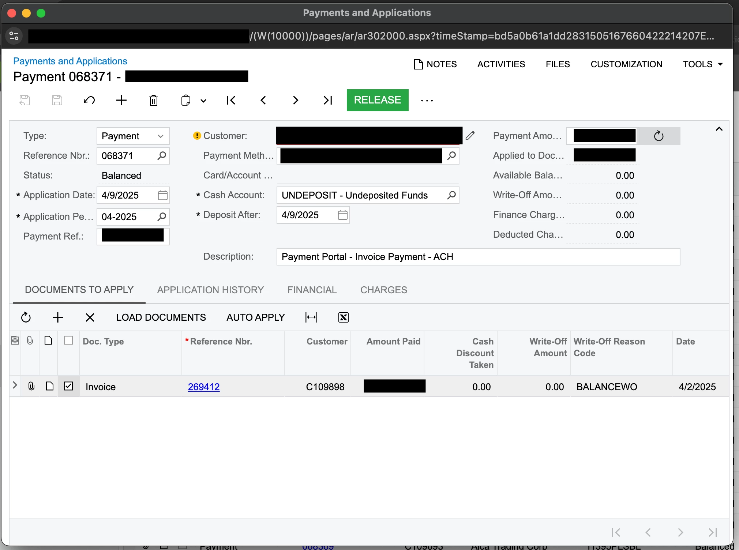
Task: Click the Export to Excel grid icon
Action: click(343, 317)
